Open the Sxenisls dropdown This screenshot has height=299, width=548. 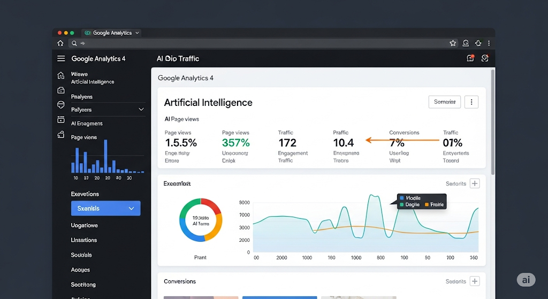pyautogui.click(x=105, y=208)
